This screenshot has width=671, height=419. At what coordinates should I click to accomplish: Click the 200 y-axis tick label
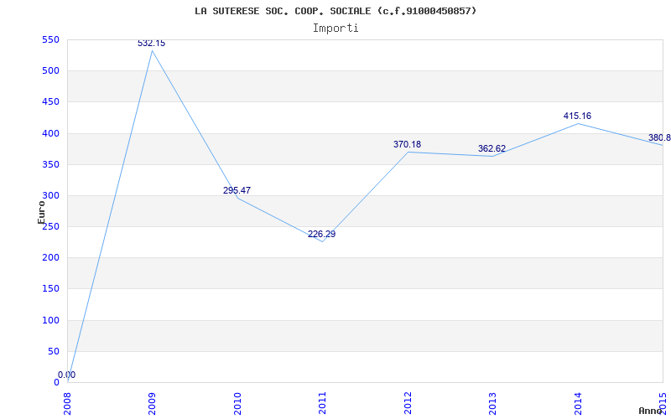coord(50,258)
